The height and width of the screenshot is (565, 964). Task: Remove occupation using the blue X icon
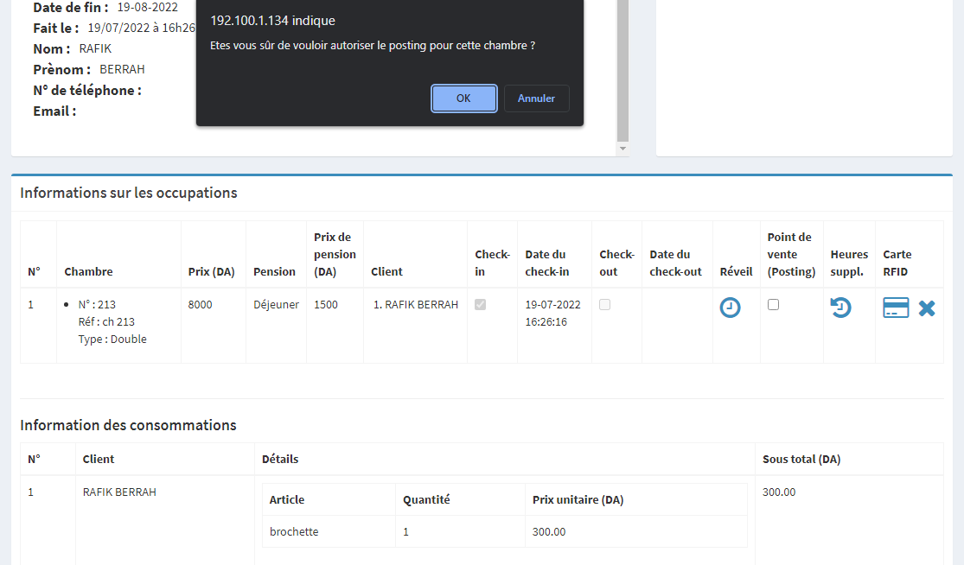[927, 308]
